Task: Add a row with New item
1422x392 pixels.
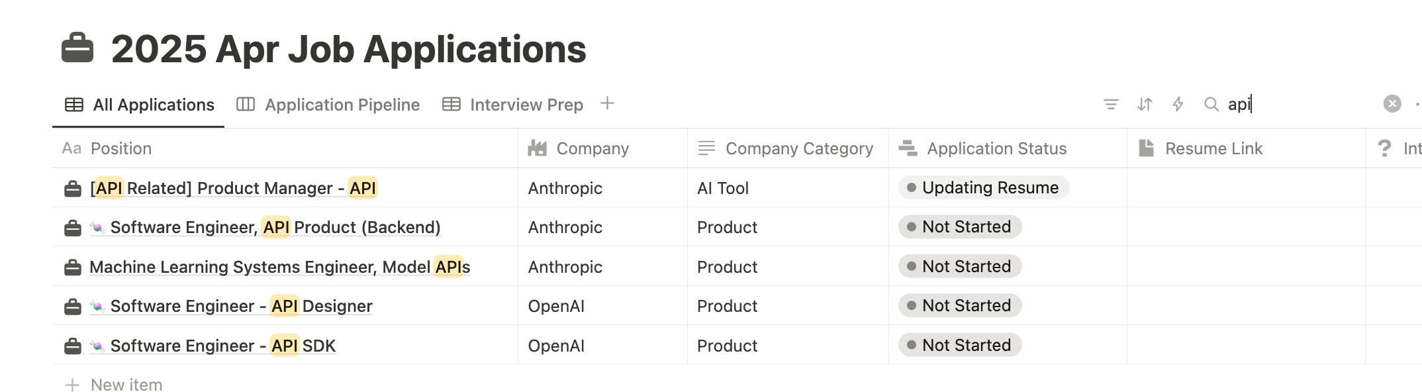Action: (x=126, y=385)
